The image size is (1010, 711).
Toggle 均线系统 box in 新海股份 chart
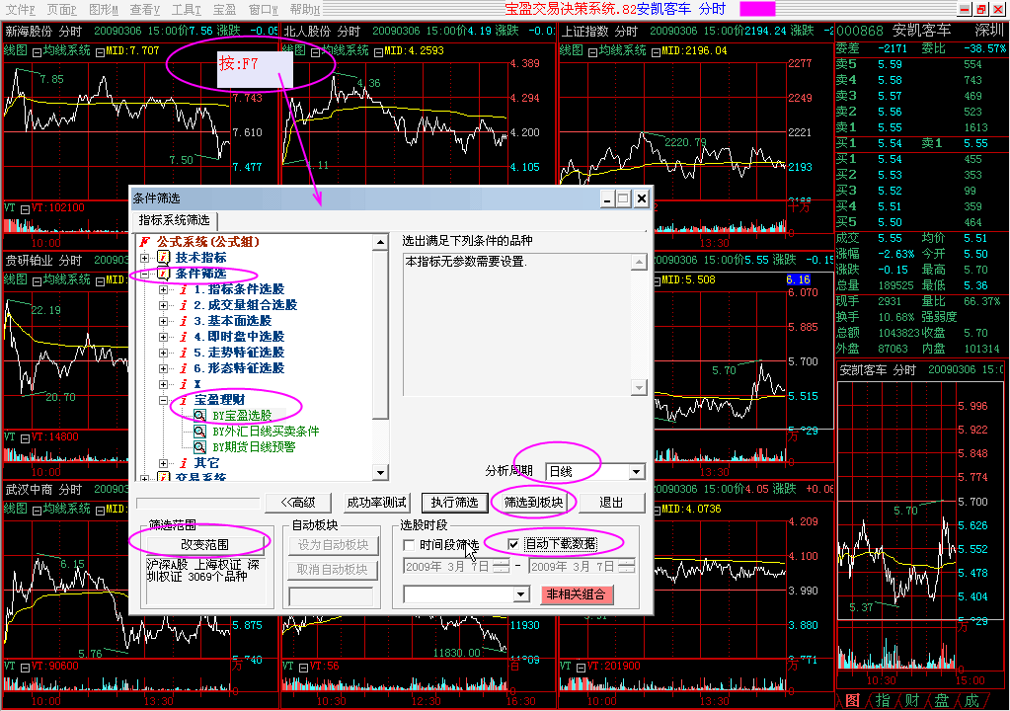(37, 52)
